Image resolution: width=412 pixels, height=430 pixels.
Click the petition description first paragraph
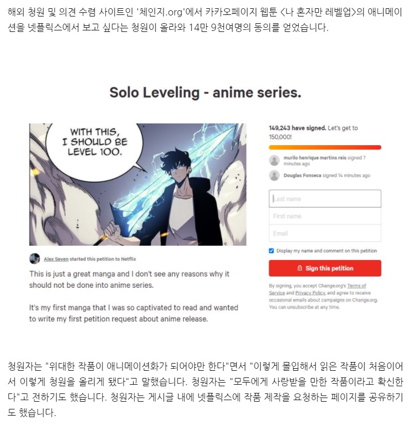[129, 280]
